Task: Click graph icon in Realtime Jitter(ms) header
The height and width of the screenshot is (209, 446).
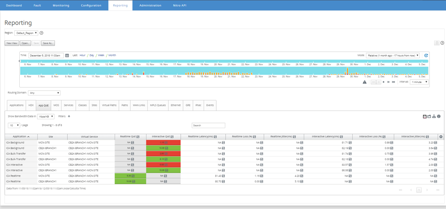Action: [294, 137]
